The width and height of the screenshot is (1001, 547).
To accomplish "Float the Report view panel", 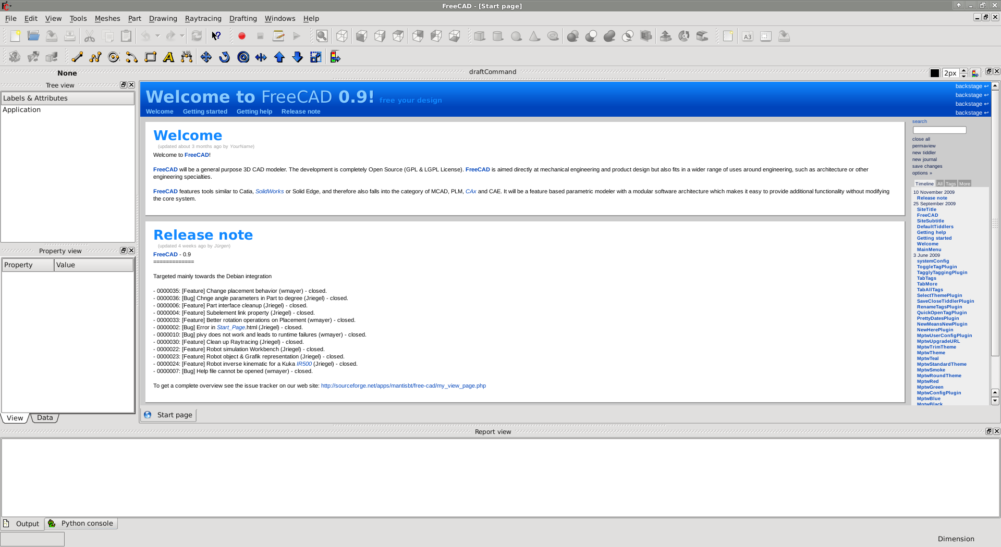I will coord(988,431).
